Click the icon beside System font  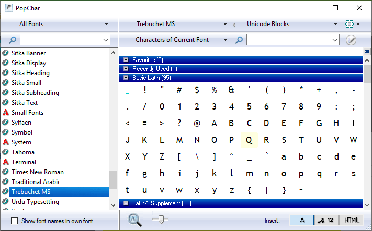[x=5, y=142]
